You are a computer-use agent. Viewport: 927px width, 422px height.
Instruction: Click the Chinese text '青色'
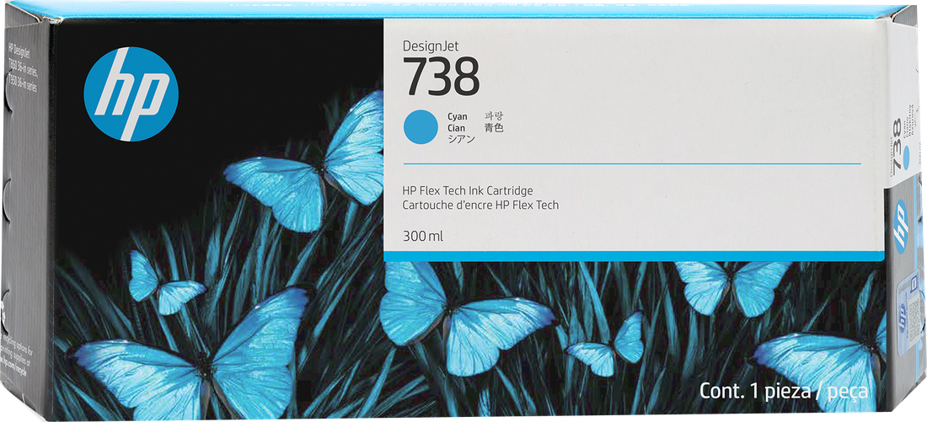click(x=494, y=128)
